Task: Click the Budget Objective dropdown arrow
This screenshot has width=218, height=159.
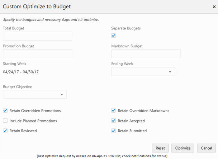Action: pos(62,94)
